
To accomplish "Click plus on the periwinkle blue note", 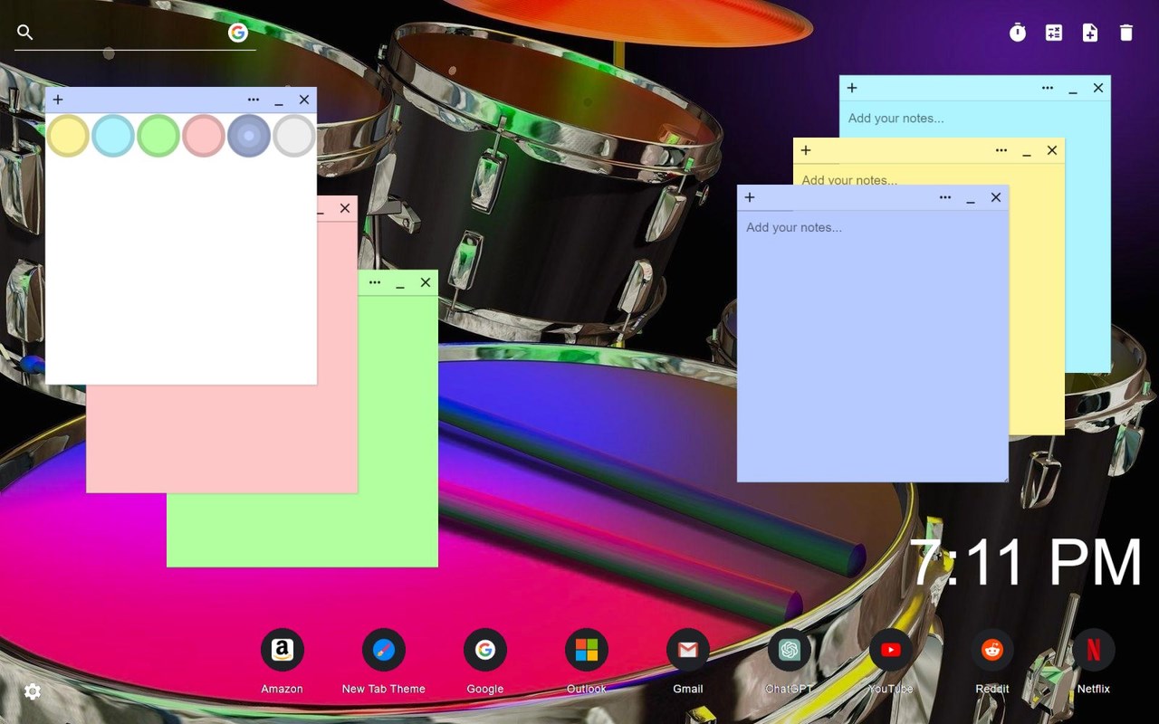I will [x=750, y=197].
